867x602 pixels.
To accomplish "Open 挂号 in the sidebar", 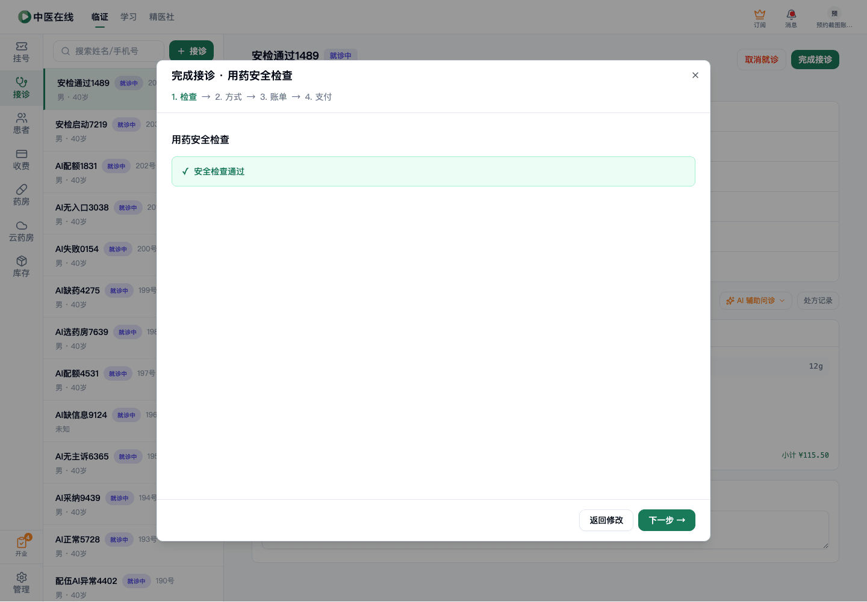I will coord(22,52).
